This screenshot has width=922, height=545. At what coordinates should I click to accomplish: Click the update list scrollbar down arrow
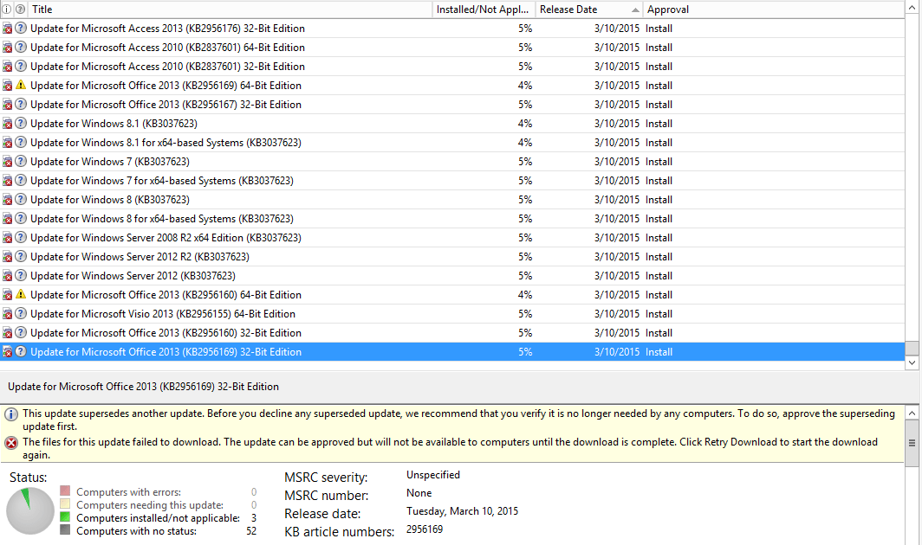coord(912,362)
